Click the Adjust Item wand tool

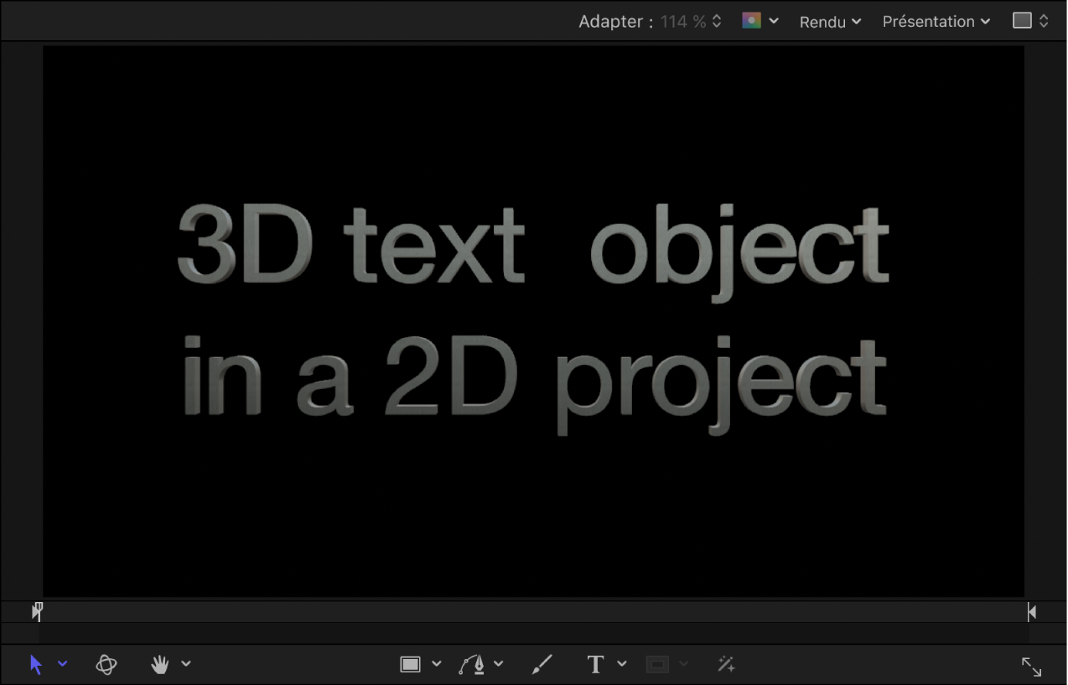pyautogui.click(x=726, y=663)
